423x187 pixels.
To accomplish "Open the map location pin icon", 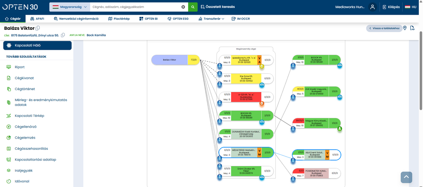I will point(405,28).
